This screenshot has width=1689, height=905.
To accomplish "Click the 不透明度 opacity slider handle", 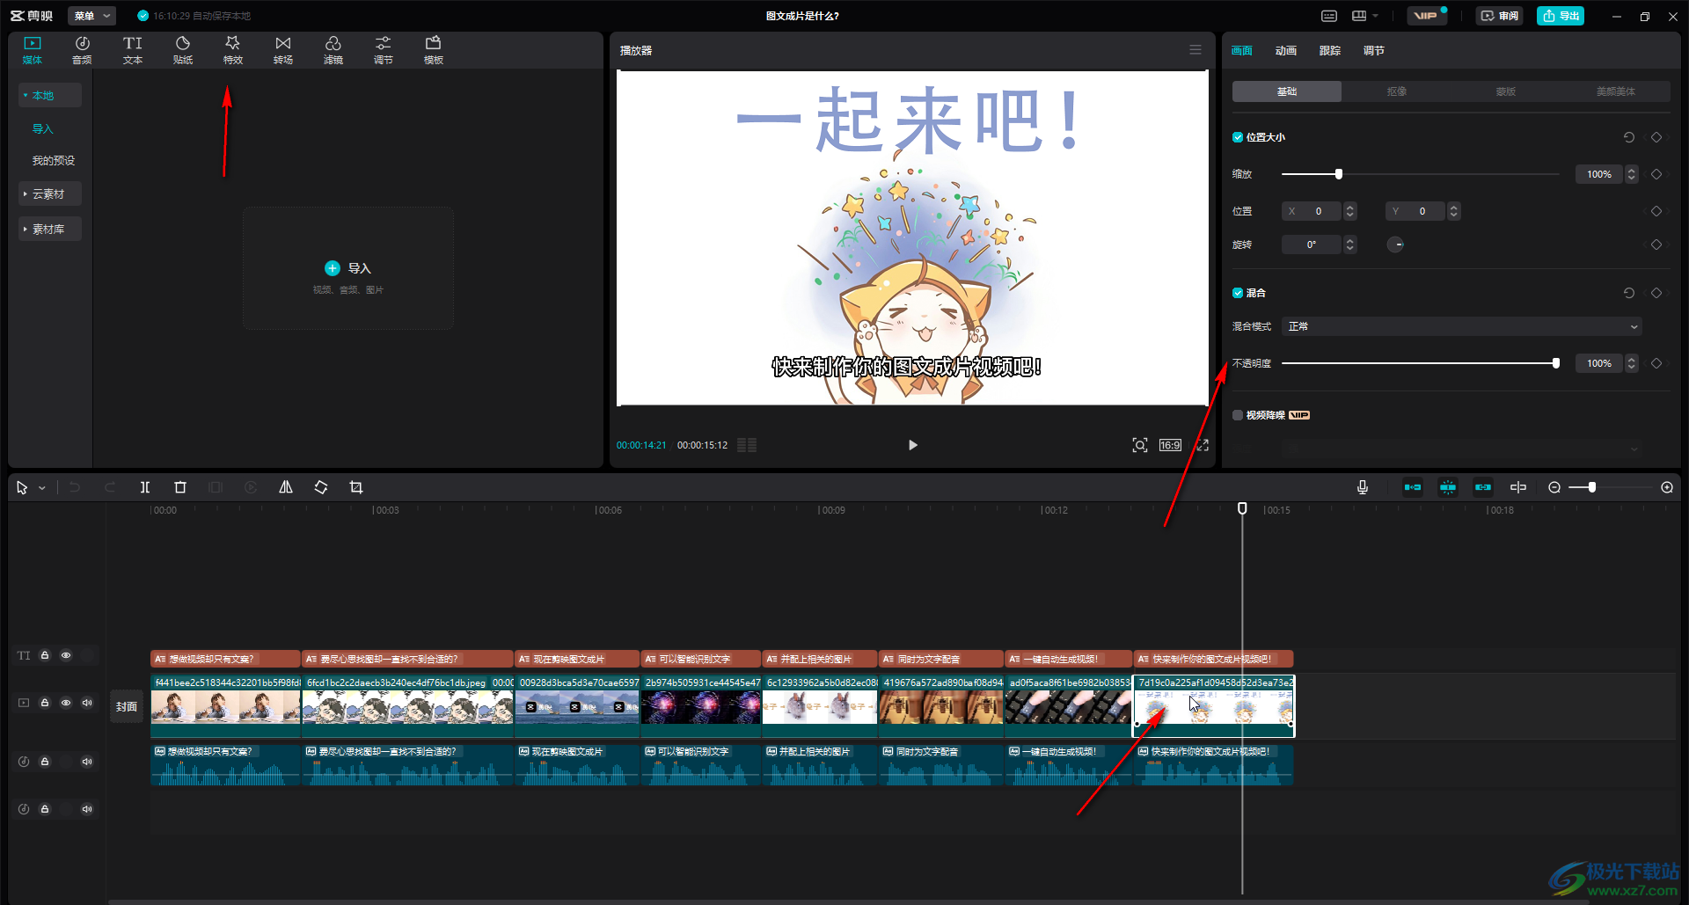I will point(1556,363).
